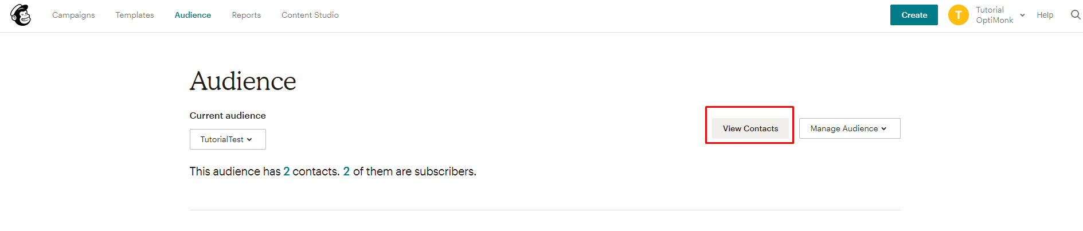Image resolution: width=1083 pixels, height=231 pixels.
Task: Click the Tutorial OptiMonk account name
Action: (x=995, y=15)
